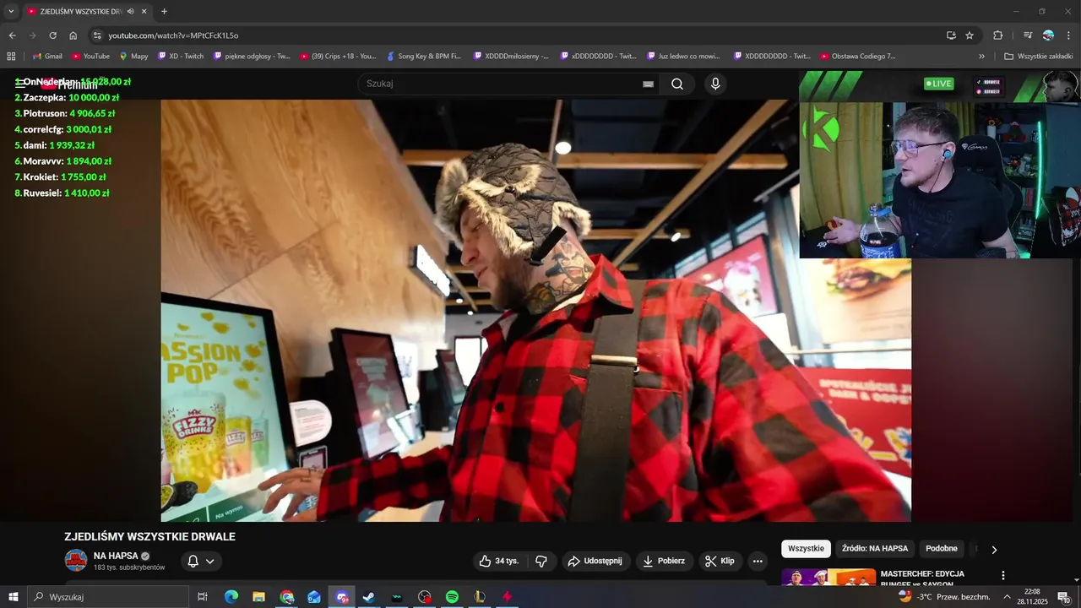Viewport: 1081px width, 608px height.
Task: Like the video with thumbs up
Action: [x=499, y=561]
